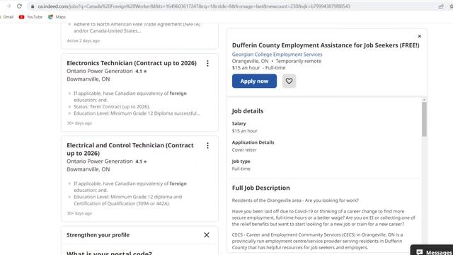453x255 pixels.
Task: Click the Full Job Description heading
Action: [261, 188]
